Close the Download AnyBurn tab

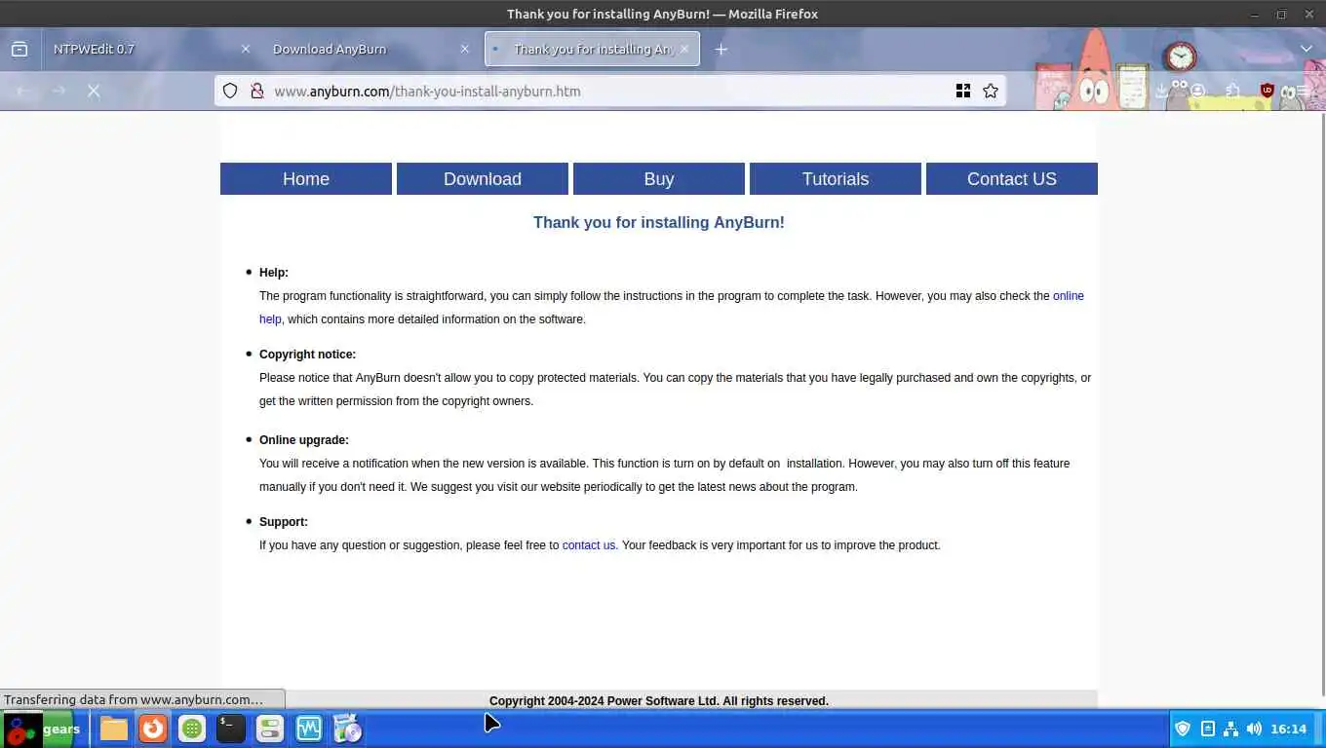464,49
